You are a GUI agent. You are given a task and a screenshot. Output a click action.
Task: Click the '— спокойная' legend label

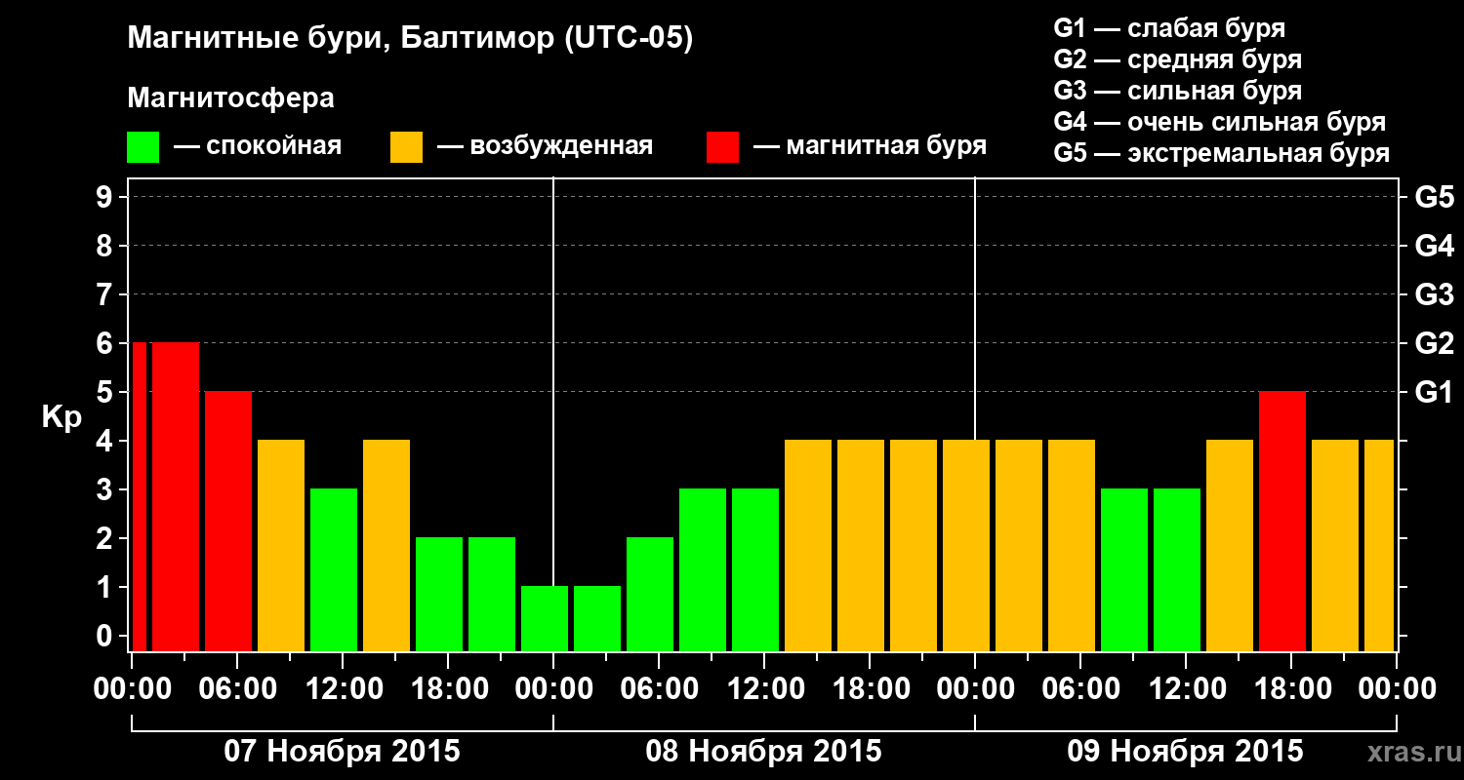pyautogui.click(x=258, y=146)
